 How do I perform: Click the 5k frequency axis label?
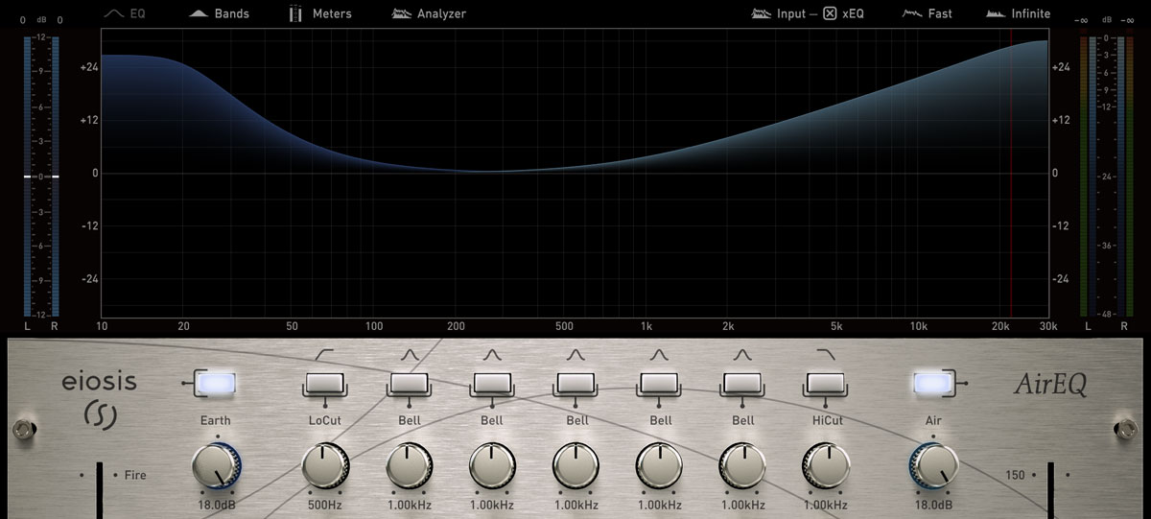click(x=836, y=326)
